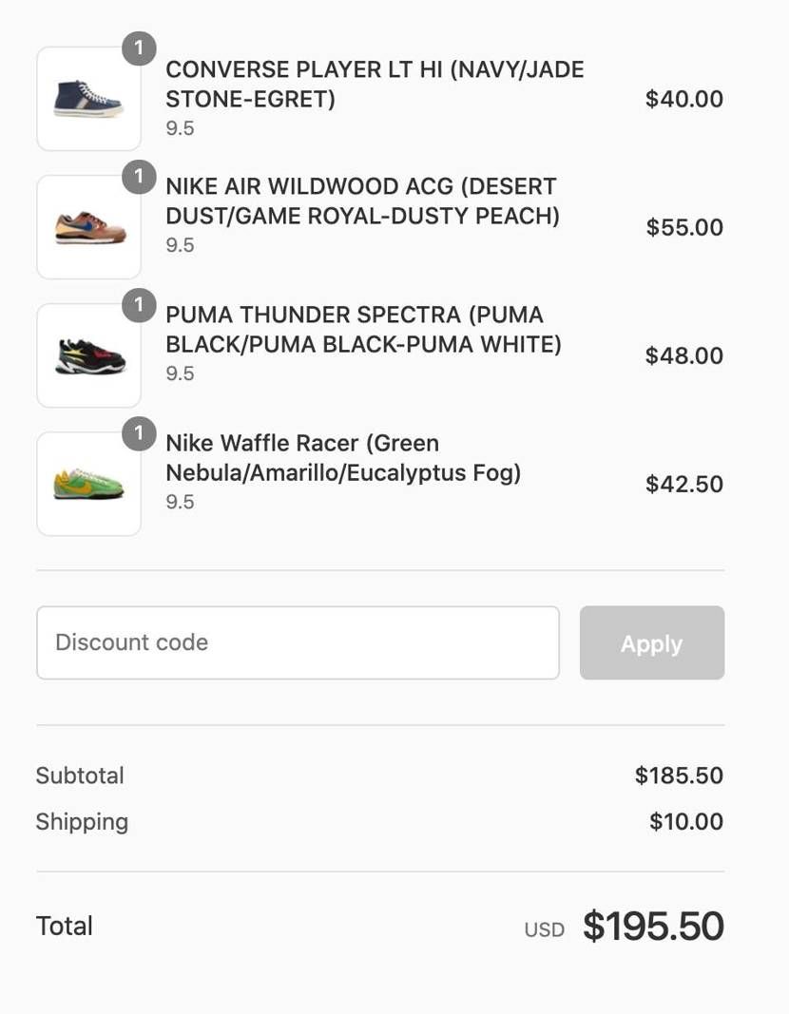The image size is (789, 1014).
Task: Click the quantity badge on Nike Waffle Racer
Action: coord(139,433)
